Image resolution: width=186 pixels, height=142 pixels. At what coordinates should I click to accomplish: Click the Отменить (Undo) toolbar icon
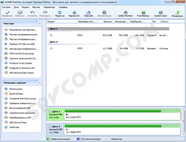tap(32, 14)
